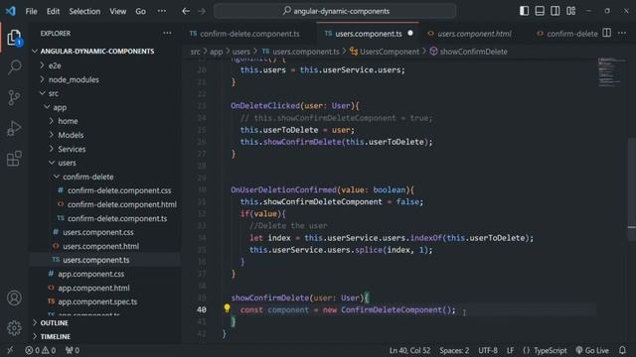This screenshot has width=636, height=357.
Task: Change UTF-8 file encoding
Action: coord(488,350)
